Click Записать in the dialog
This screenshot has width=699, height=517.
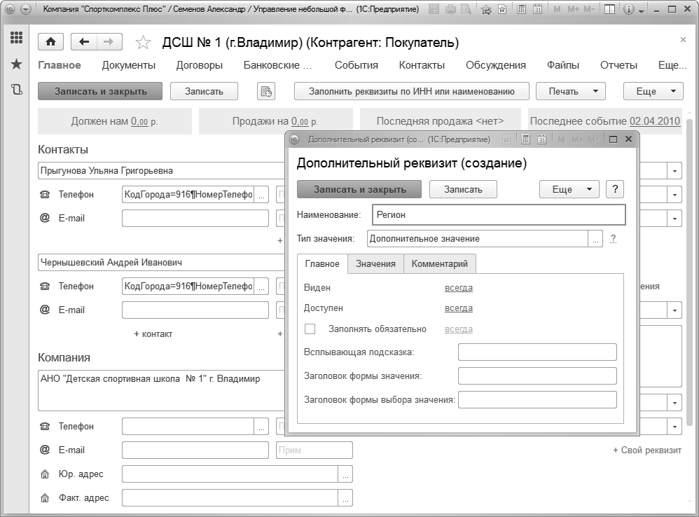[x=463, y=189]
